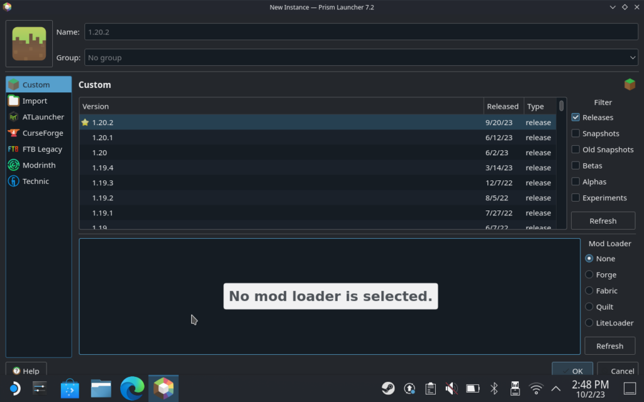This screenshot has width=644, height=402.
Task: Browse Modrinth modpacks
Action: click(38, 165)
